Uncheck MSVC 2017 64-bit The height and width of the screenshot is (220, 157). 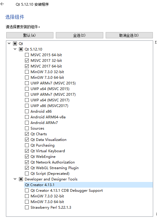(x=27, y=66)
